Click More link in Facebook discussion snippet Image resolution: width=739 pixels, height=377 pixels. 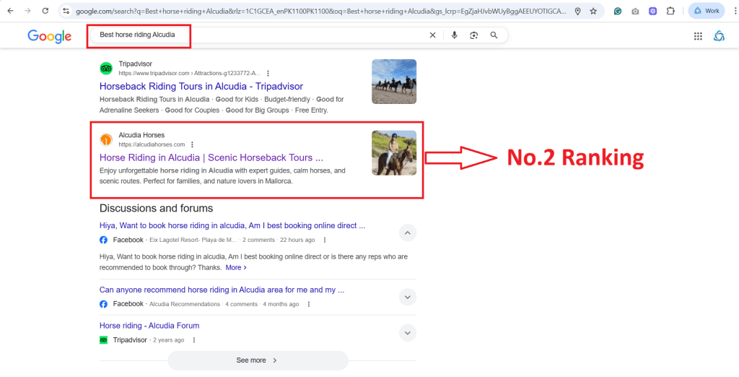click(x=236, y=267)
